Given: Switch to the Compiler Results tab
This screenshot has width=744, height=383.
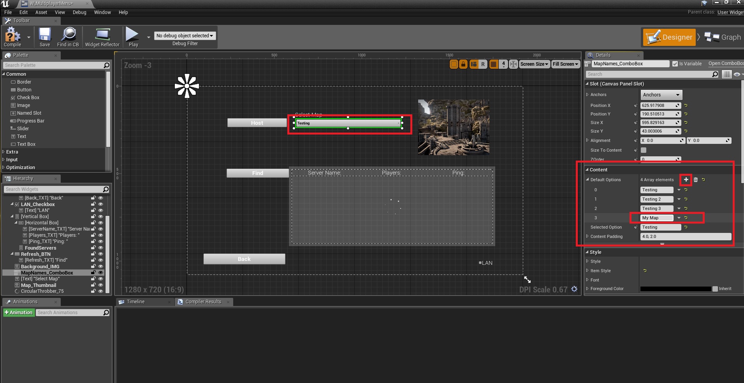Looking at the screenshot, I should point(203,302).
